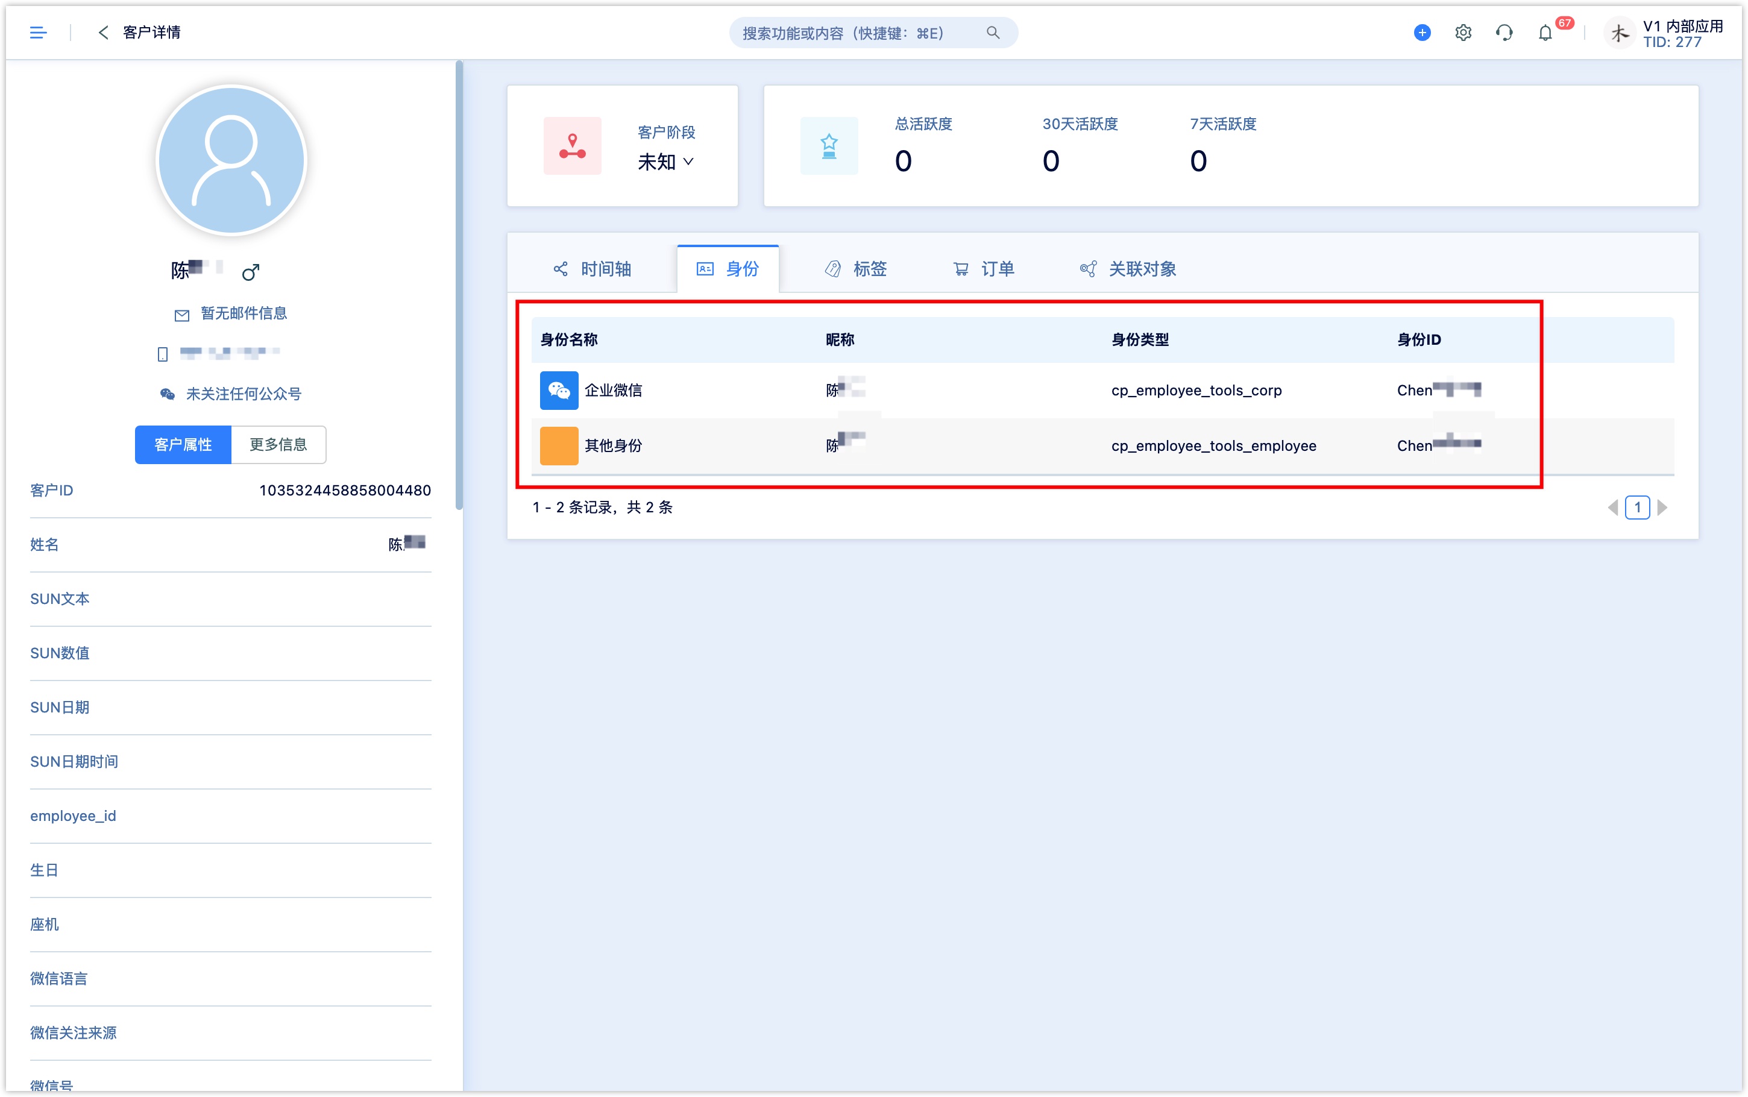The image size is (1748, 1097).
Task: Click the employee_id attribute row
Action: pos(231,816)
